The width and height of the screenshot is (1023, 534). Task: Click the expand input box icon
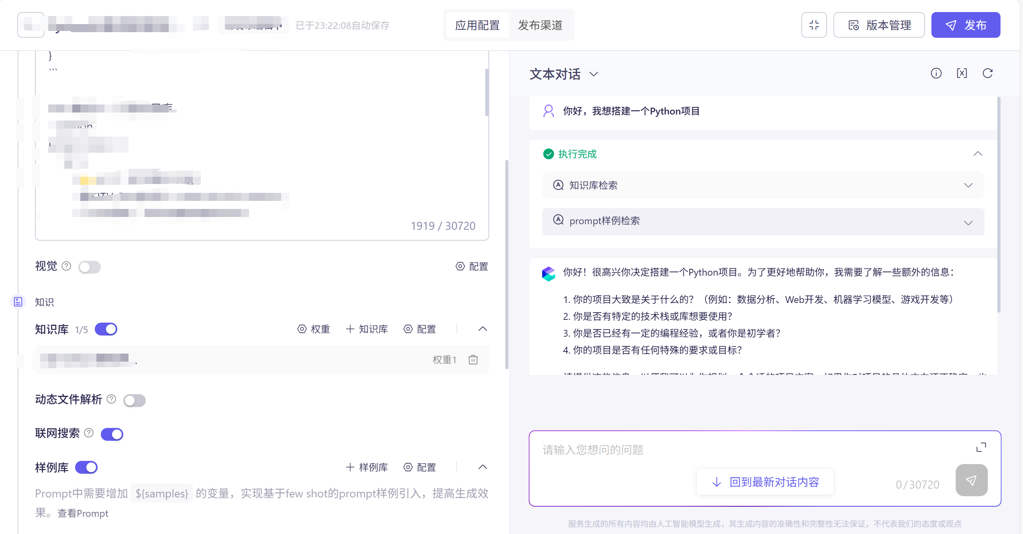(x=982, y=447)
